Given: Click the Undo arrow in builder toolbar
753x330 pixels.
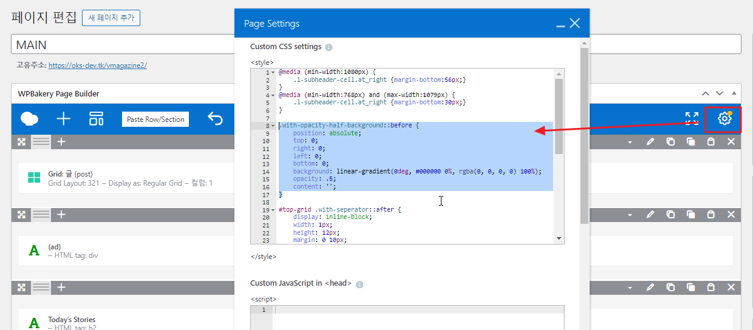Looking at the screenshot, I should (215, 118).
